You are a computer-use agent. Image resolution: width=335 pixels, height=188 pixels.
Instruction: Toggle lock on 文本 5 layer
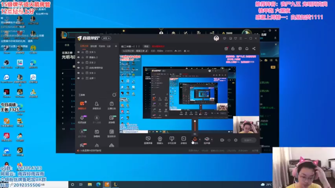82,52
